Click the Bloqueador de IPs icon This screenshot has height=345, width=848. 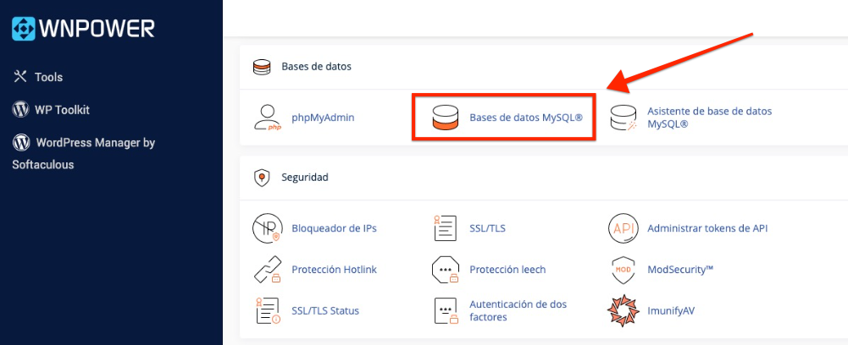tap(268, 228)
